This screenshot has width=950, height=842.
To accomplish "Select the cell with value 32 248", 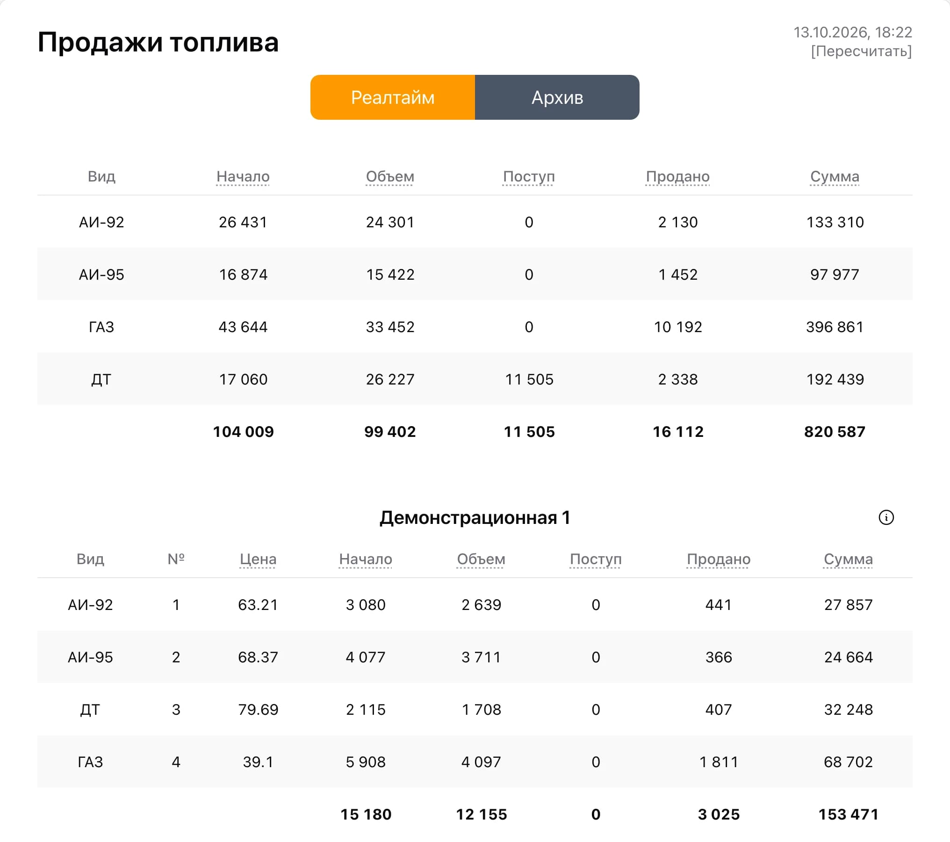I will click(x=848, y=710).
